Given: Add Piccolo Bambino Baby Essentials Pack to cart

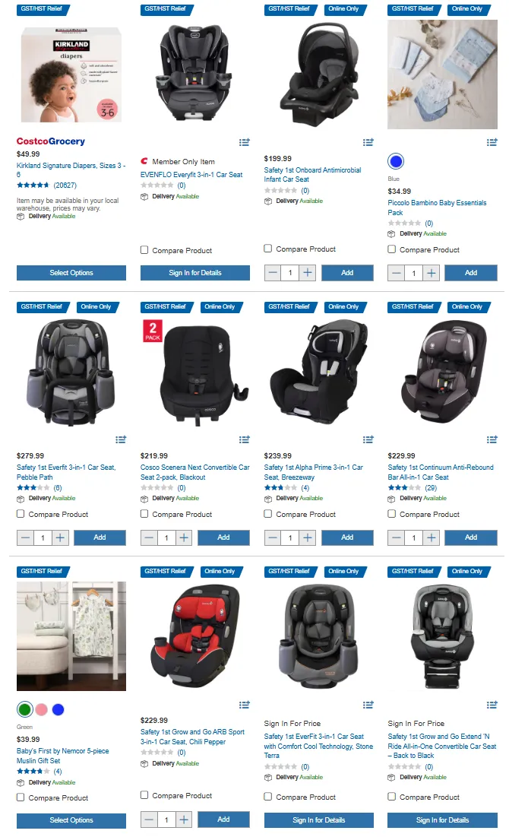Looking at the screenshot, I should (x=470, y=273).
